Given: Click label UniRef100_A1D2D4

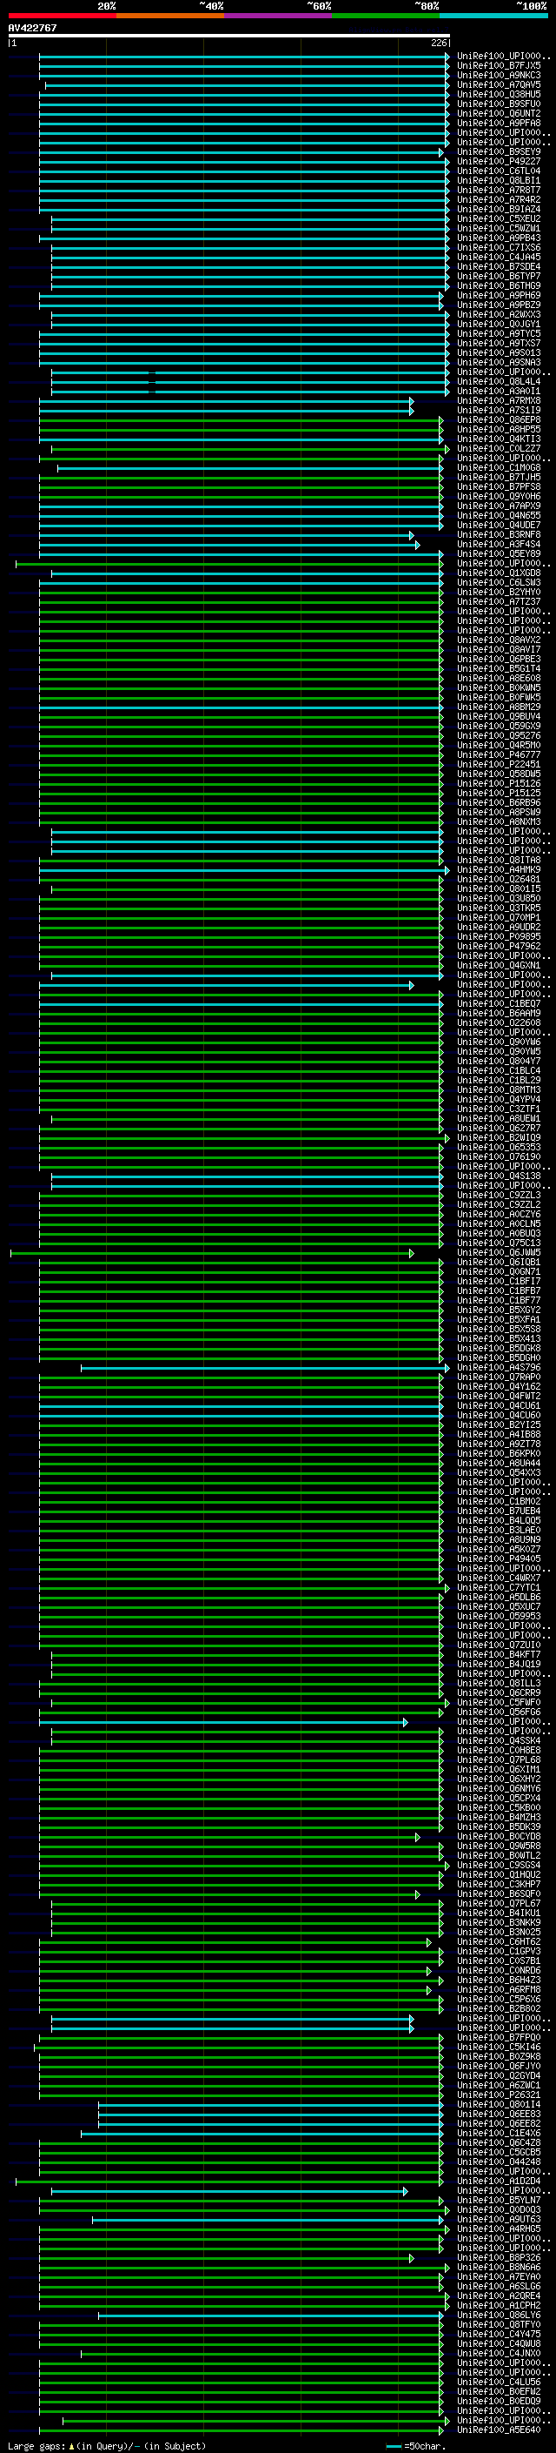Looking at the screenshot, I should coord(499,2182).
